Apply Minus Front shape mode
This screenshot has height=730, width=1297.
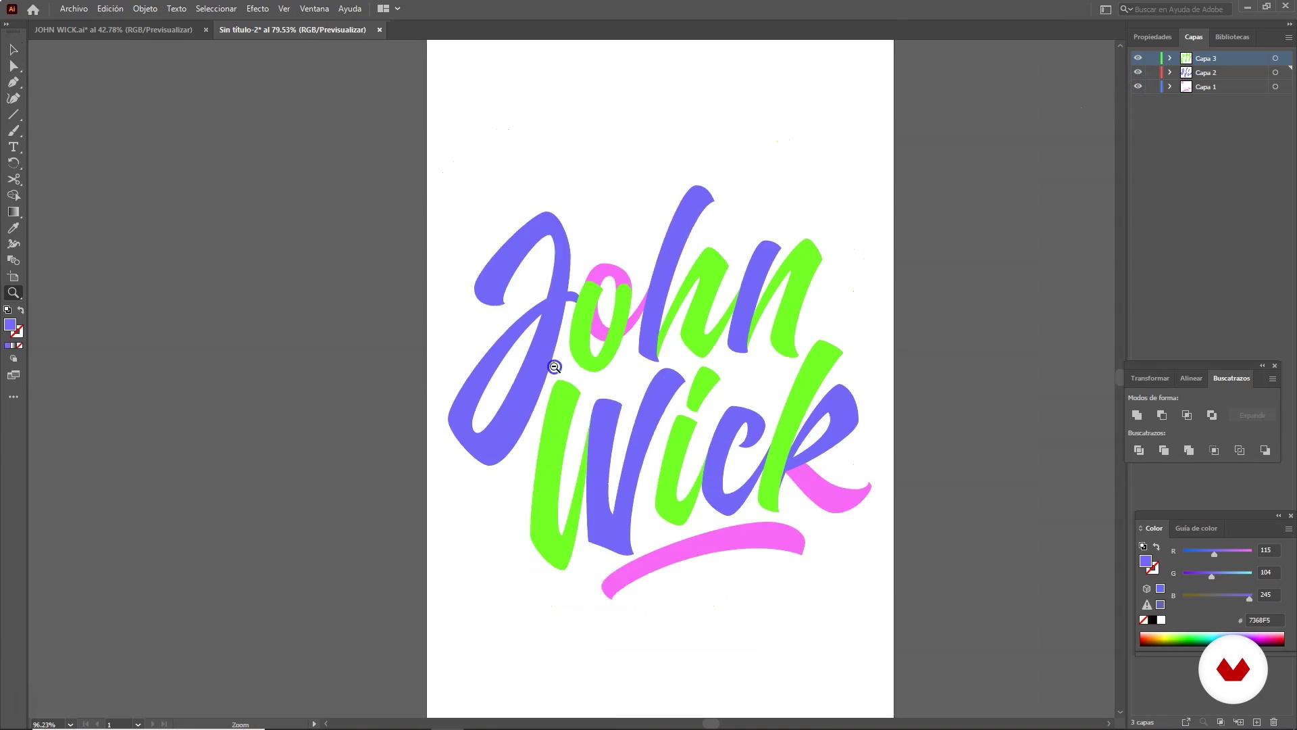[1162, 415]
